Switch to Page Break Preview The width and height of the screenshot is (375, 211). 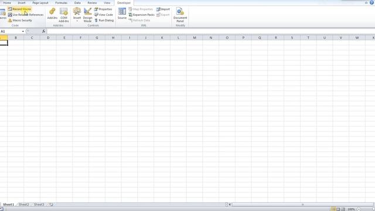coord(343,209)
